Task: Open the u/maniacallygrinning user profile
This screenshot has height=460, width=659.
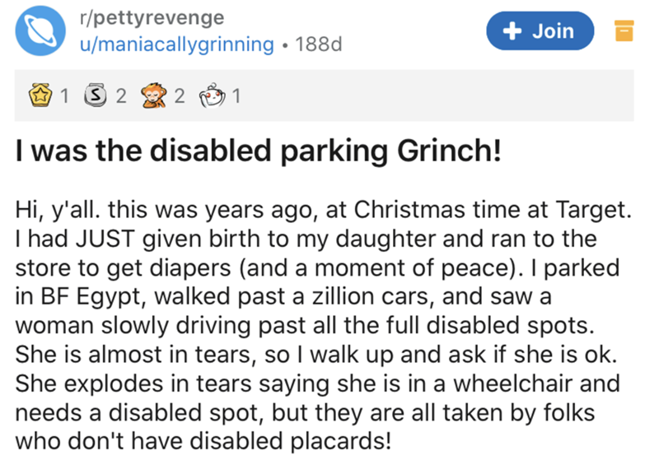Action: 175,44
